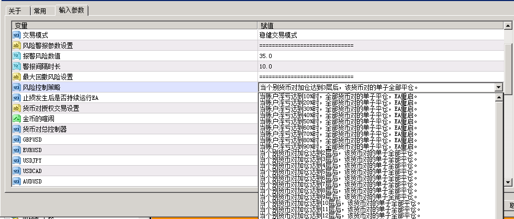Click the dropdown list's scroll-up arrow
Image resolution: width=514 pixels, height=219 pixels.
tap(499, 97)
